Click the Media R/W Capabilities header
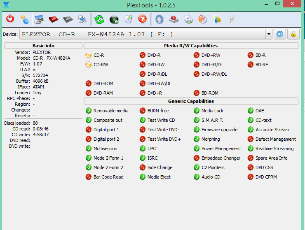Screen dimensions: 305x230 point(191,46)
